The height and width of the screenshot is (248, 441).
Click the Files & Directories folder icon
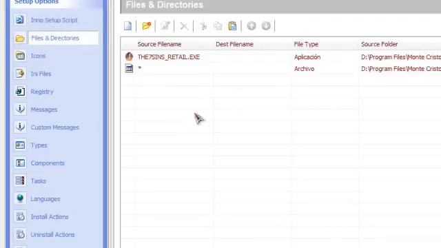pyautogui.click(x=20, y=38)
